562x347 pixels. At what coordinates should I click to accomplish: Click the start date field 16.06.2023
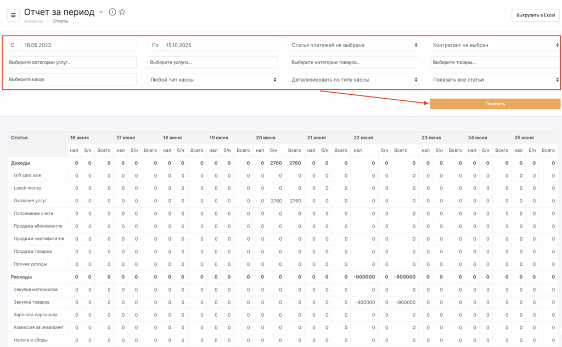coord(78,45)
